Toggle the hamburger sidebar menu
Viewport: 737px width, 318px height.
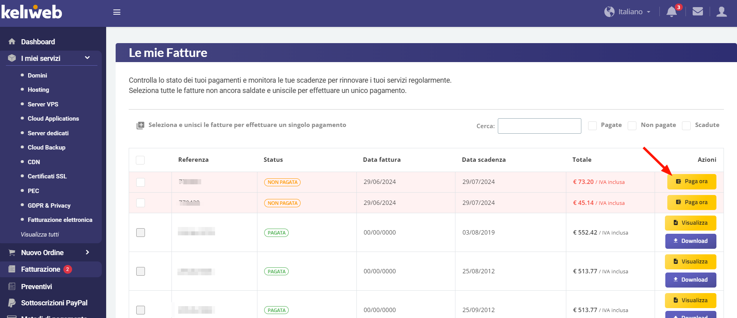(x=117, y=12)
